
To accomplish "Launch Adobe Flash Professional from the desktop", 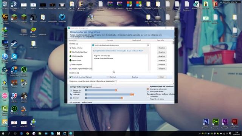I will (x=234, y=124).
